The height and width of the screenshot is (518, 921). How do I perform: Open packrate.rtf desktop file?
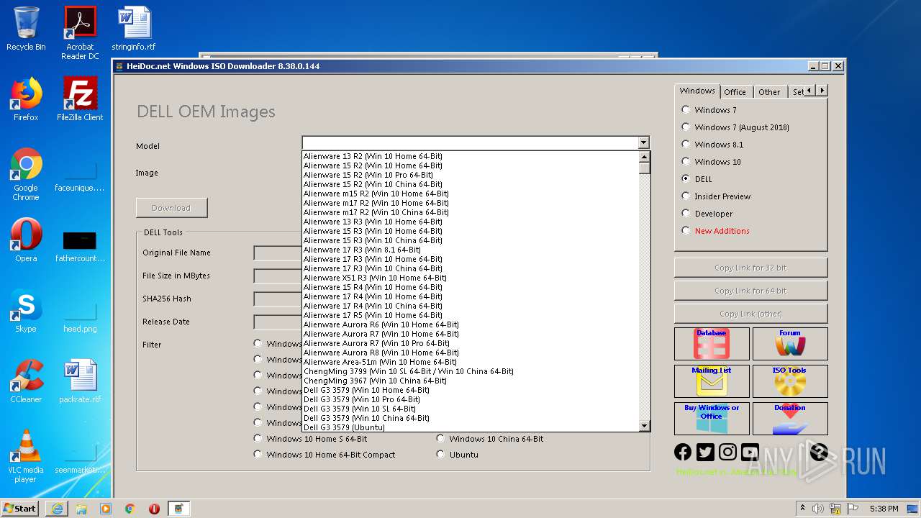pos(80,381)
